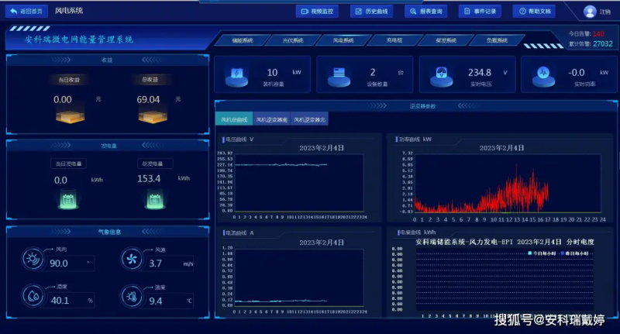Click the 总收益 label
The width and height of the screenshot is (620, 334).
(150, 80)
